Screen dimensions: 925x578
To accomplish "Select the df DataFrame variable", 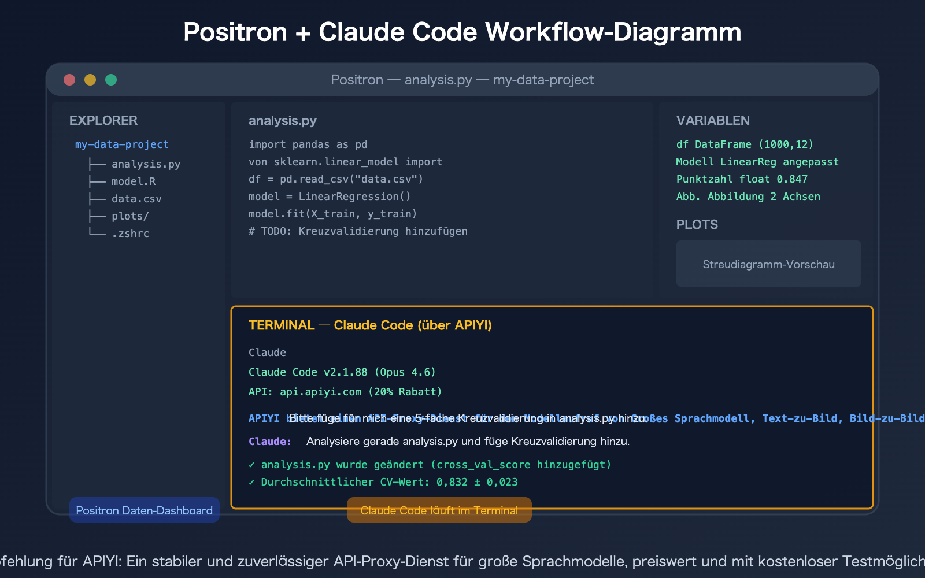I will 744,144.
